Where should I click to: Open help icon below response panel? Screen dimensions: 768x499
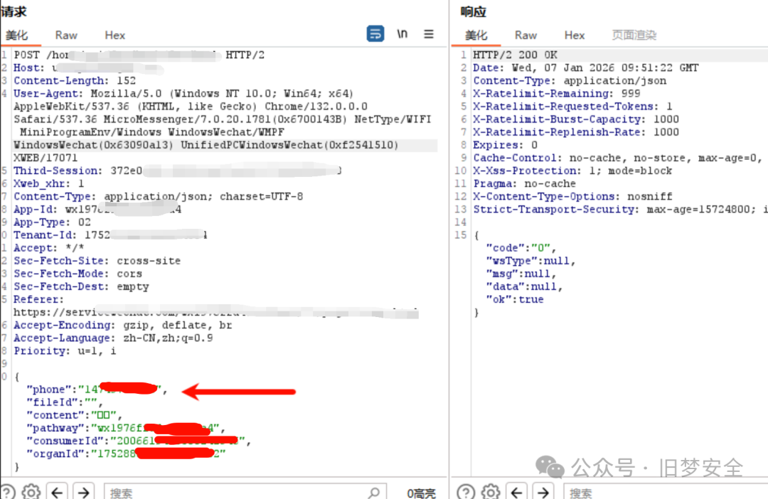[466, 492]
